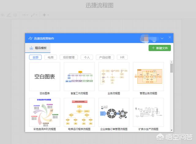
Task: Click the 管理业务流程图 caption text
Action: pos(148,93)
